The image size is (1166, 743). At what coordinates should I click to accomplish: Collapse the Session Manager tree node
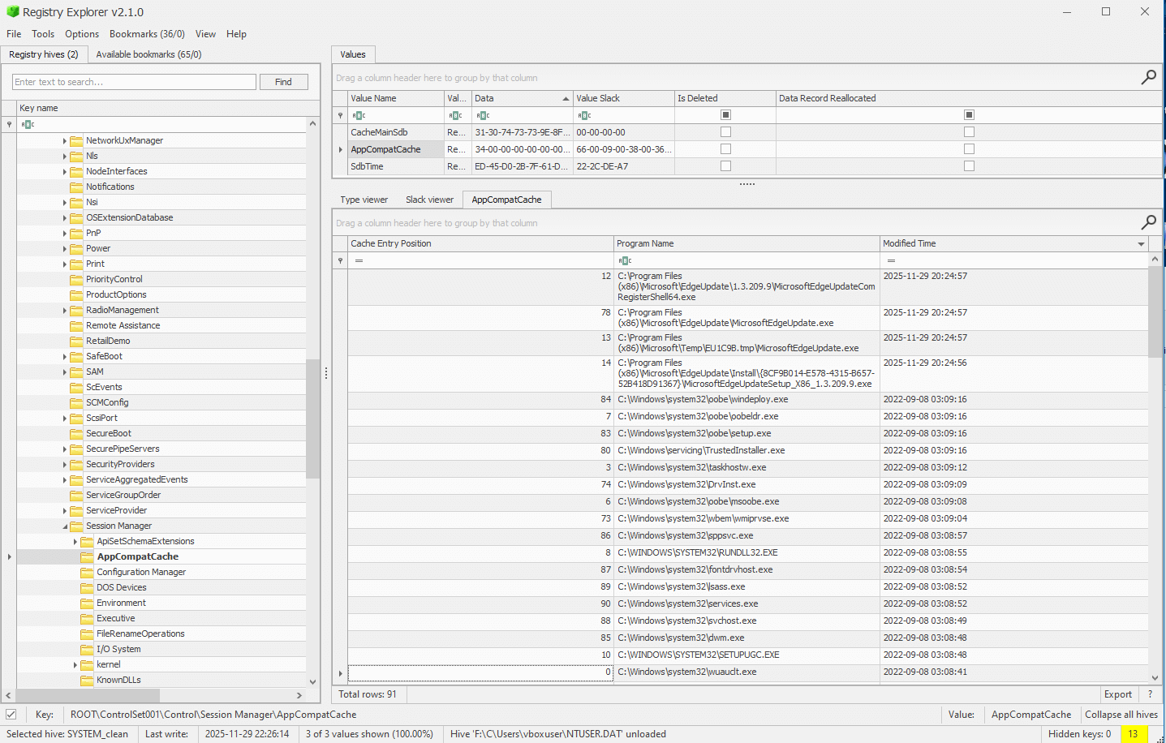[65, 526]
